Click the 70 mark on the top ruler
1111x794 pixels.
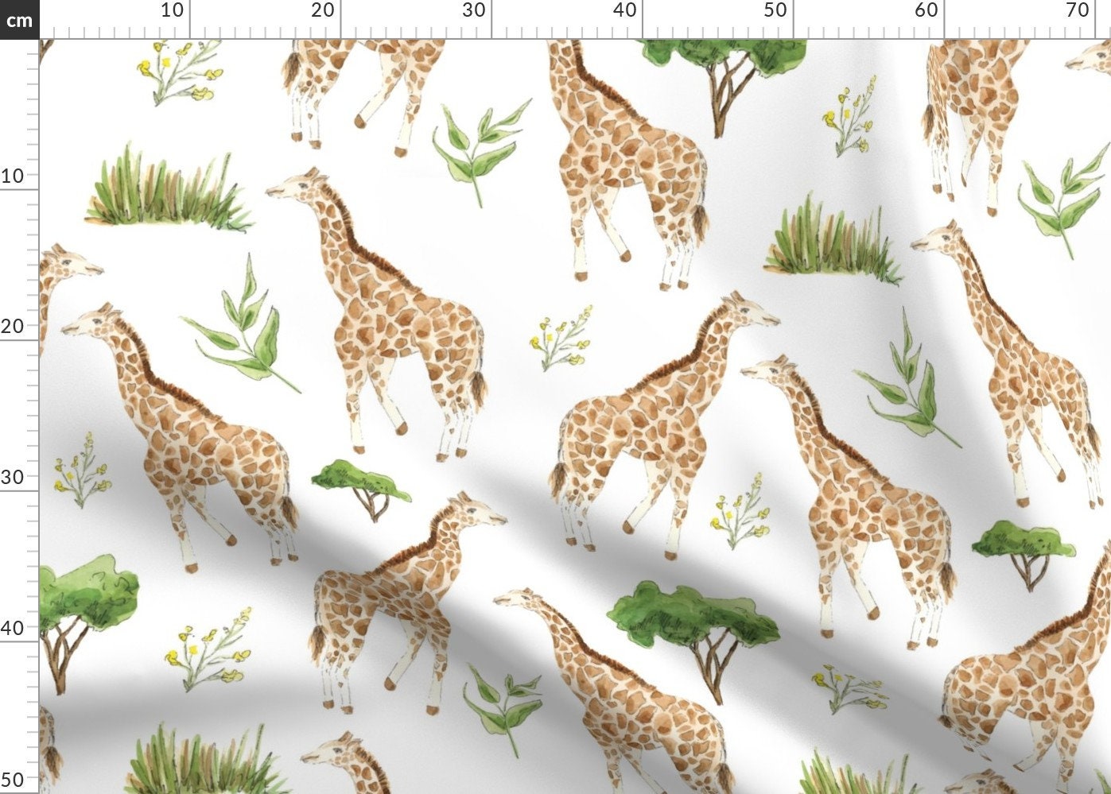tap(1077, 10)
